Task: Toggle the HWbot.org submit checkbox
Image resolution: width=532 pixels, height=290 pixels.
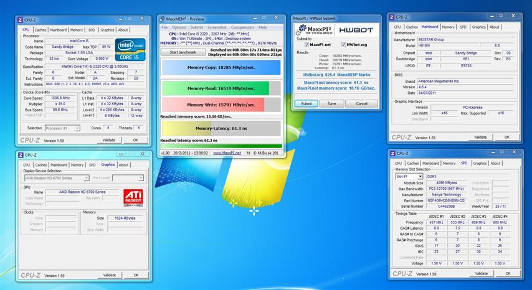Action: click(x=343, y=44)
